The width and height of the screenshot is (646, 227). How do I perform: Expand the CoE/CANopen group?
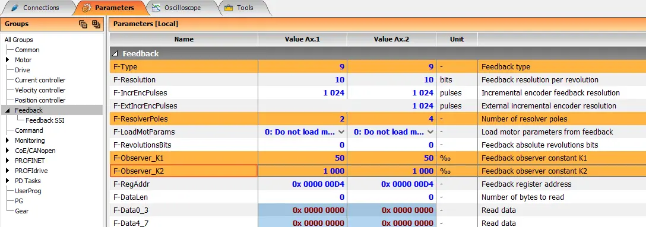click(x=7, y=151)
